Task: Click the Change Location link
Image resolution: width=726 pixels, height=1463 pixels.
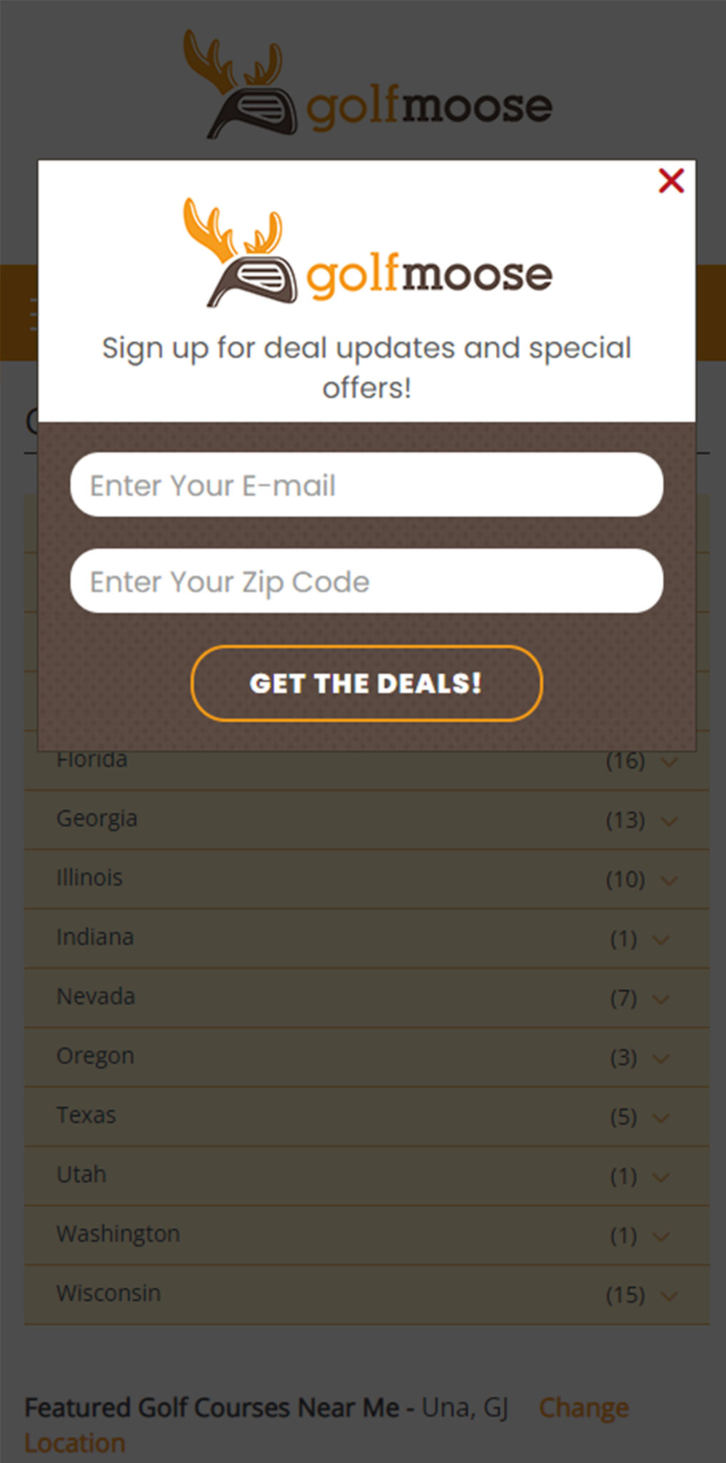Action: (x=583, y=1408)
